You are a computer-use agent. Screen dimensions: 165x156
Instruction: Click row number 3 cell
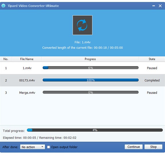coord(6,93)
